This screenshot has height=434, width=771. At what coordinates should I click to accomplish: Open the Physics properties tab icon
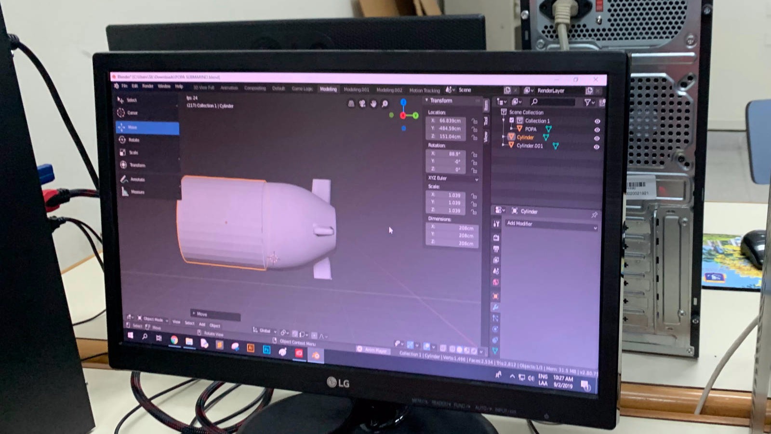coord(495,329)
